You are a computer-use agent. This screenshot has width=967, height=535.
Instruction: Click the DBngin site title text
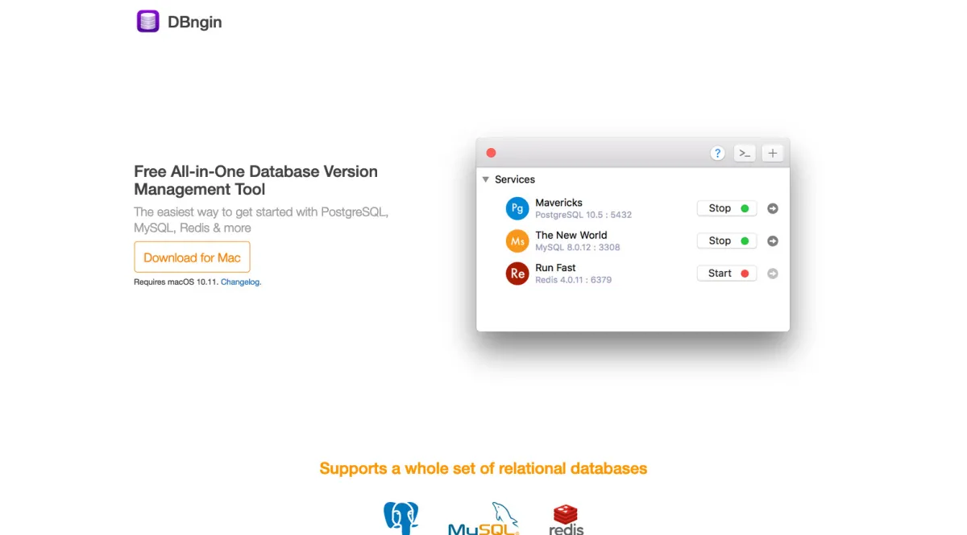click(194, 23)
